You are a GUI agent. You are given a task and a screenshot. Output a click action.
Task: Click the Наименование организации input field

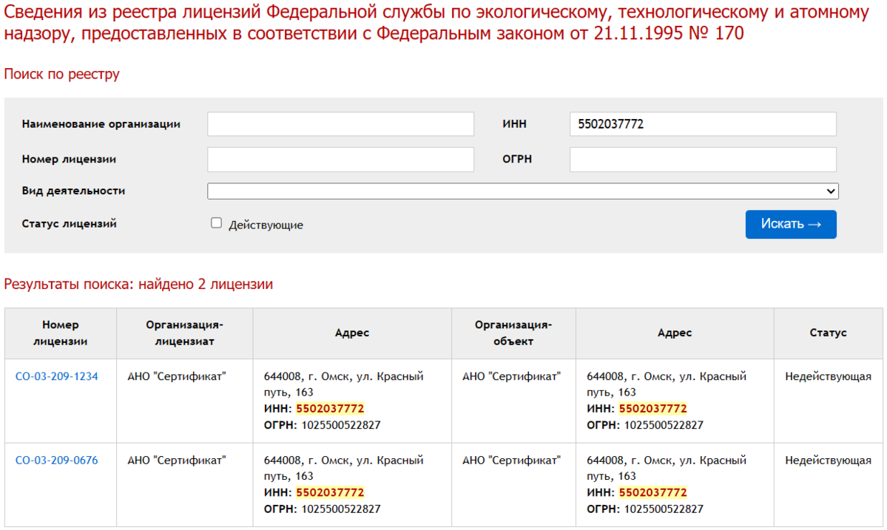point(340,124)
